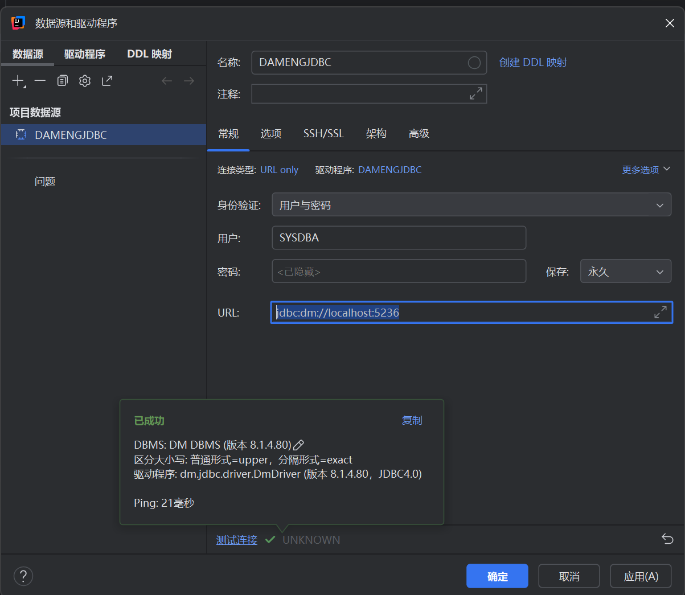Expand 更多选项 dropdown
Screen dimensions: 685x595
coord(646,170)
